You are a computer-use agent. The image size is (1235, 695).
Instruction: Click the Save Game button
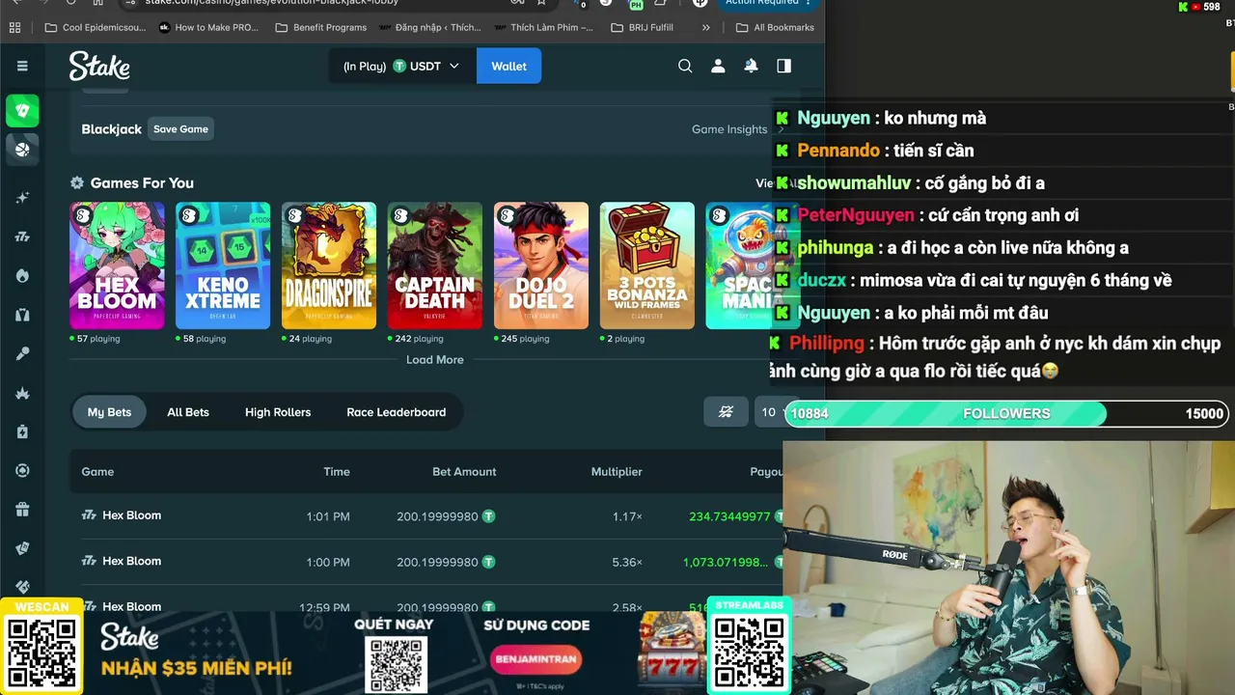click(180, 129)
